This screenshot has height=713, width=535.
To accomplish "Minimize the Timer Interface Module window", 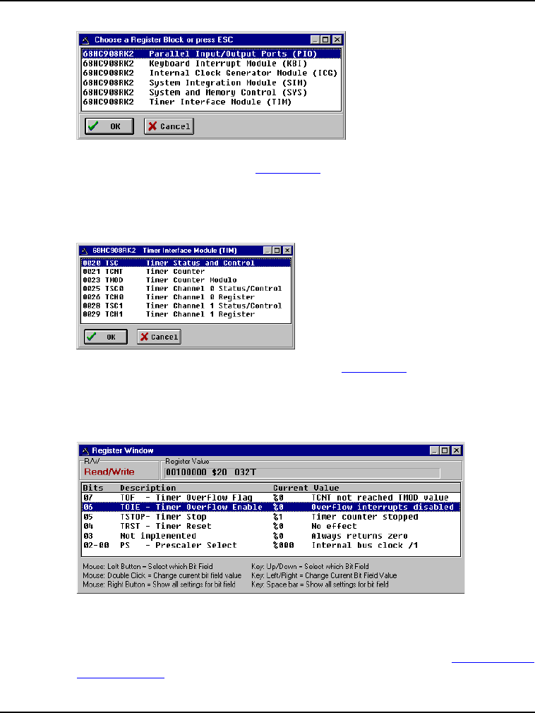I will (267, 251).
